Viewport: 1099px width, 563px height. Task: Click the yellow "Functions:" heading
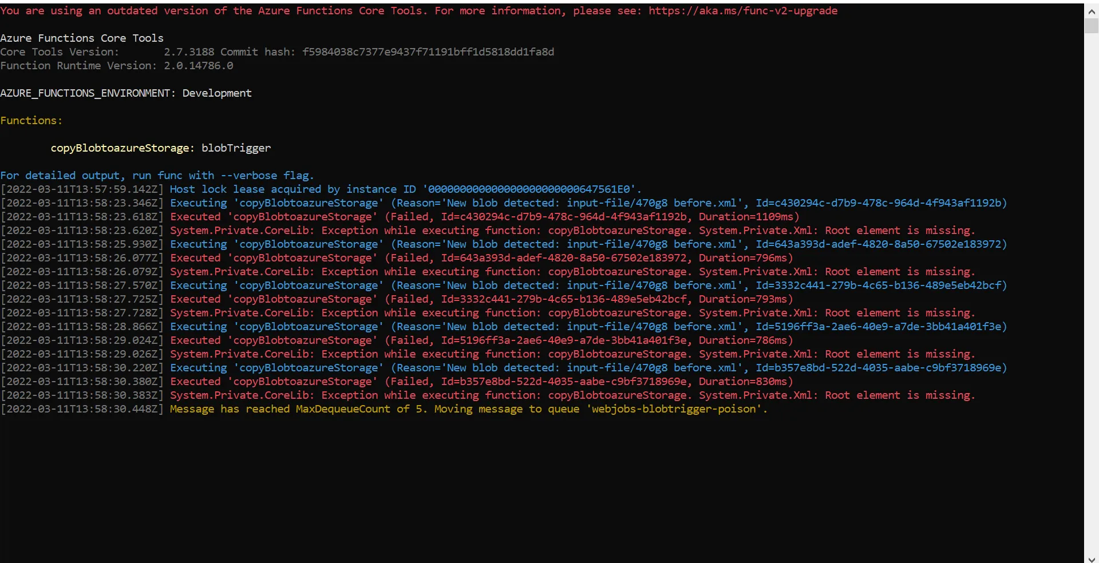[31, 121]
